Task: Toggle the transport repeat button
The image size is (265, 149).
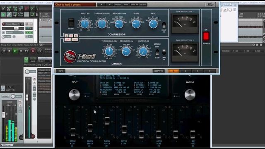Action: pyautogui.click(x=40, y=50)
